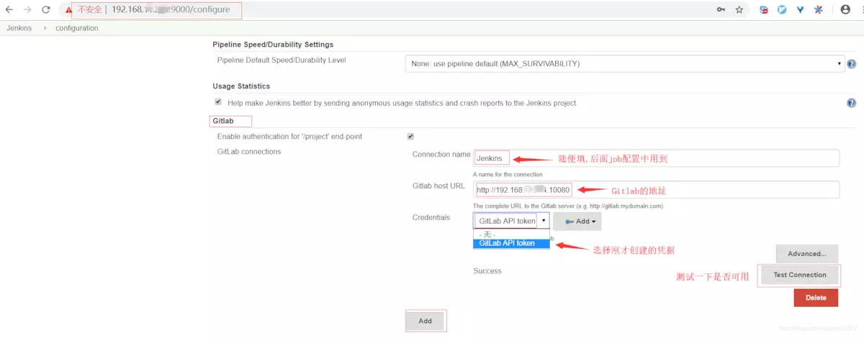Open the Pipeline Default Speed/Durability Level dropdown

pyautogui.click(x=625, y=63)
